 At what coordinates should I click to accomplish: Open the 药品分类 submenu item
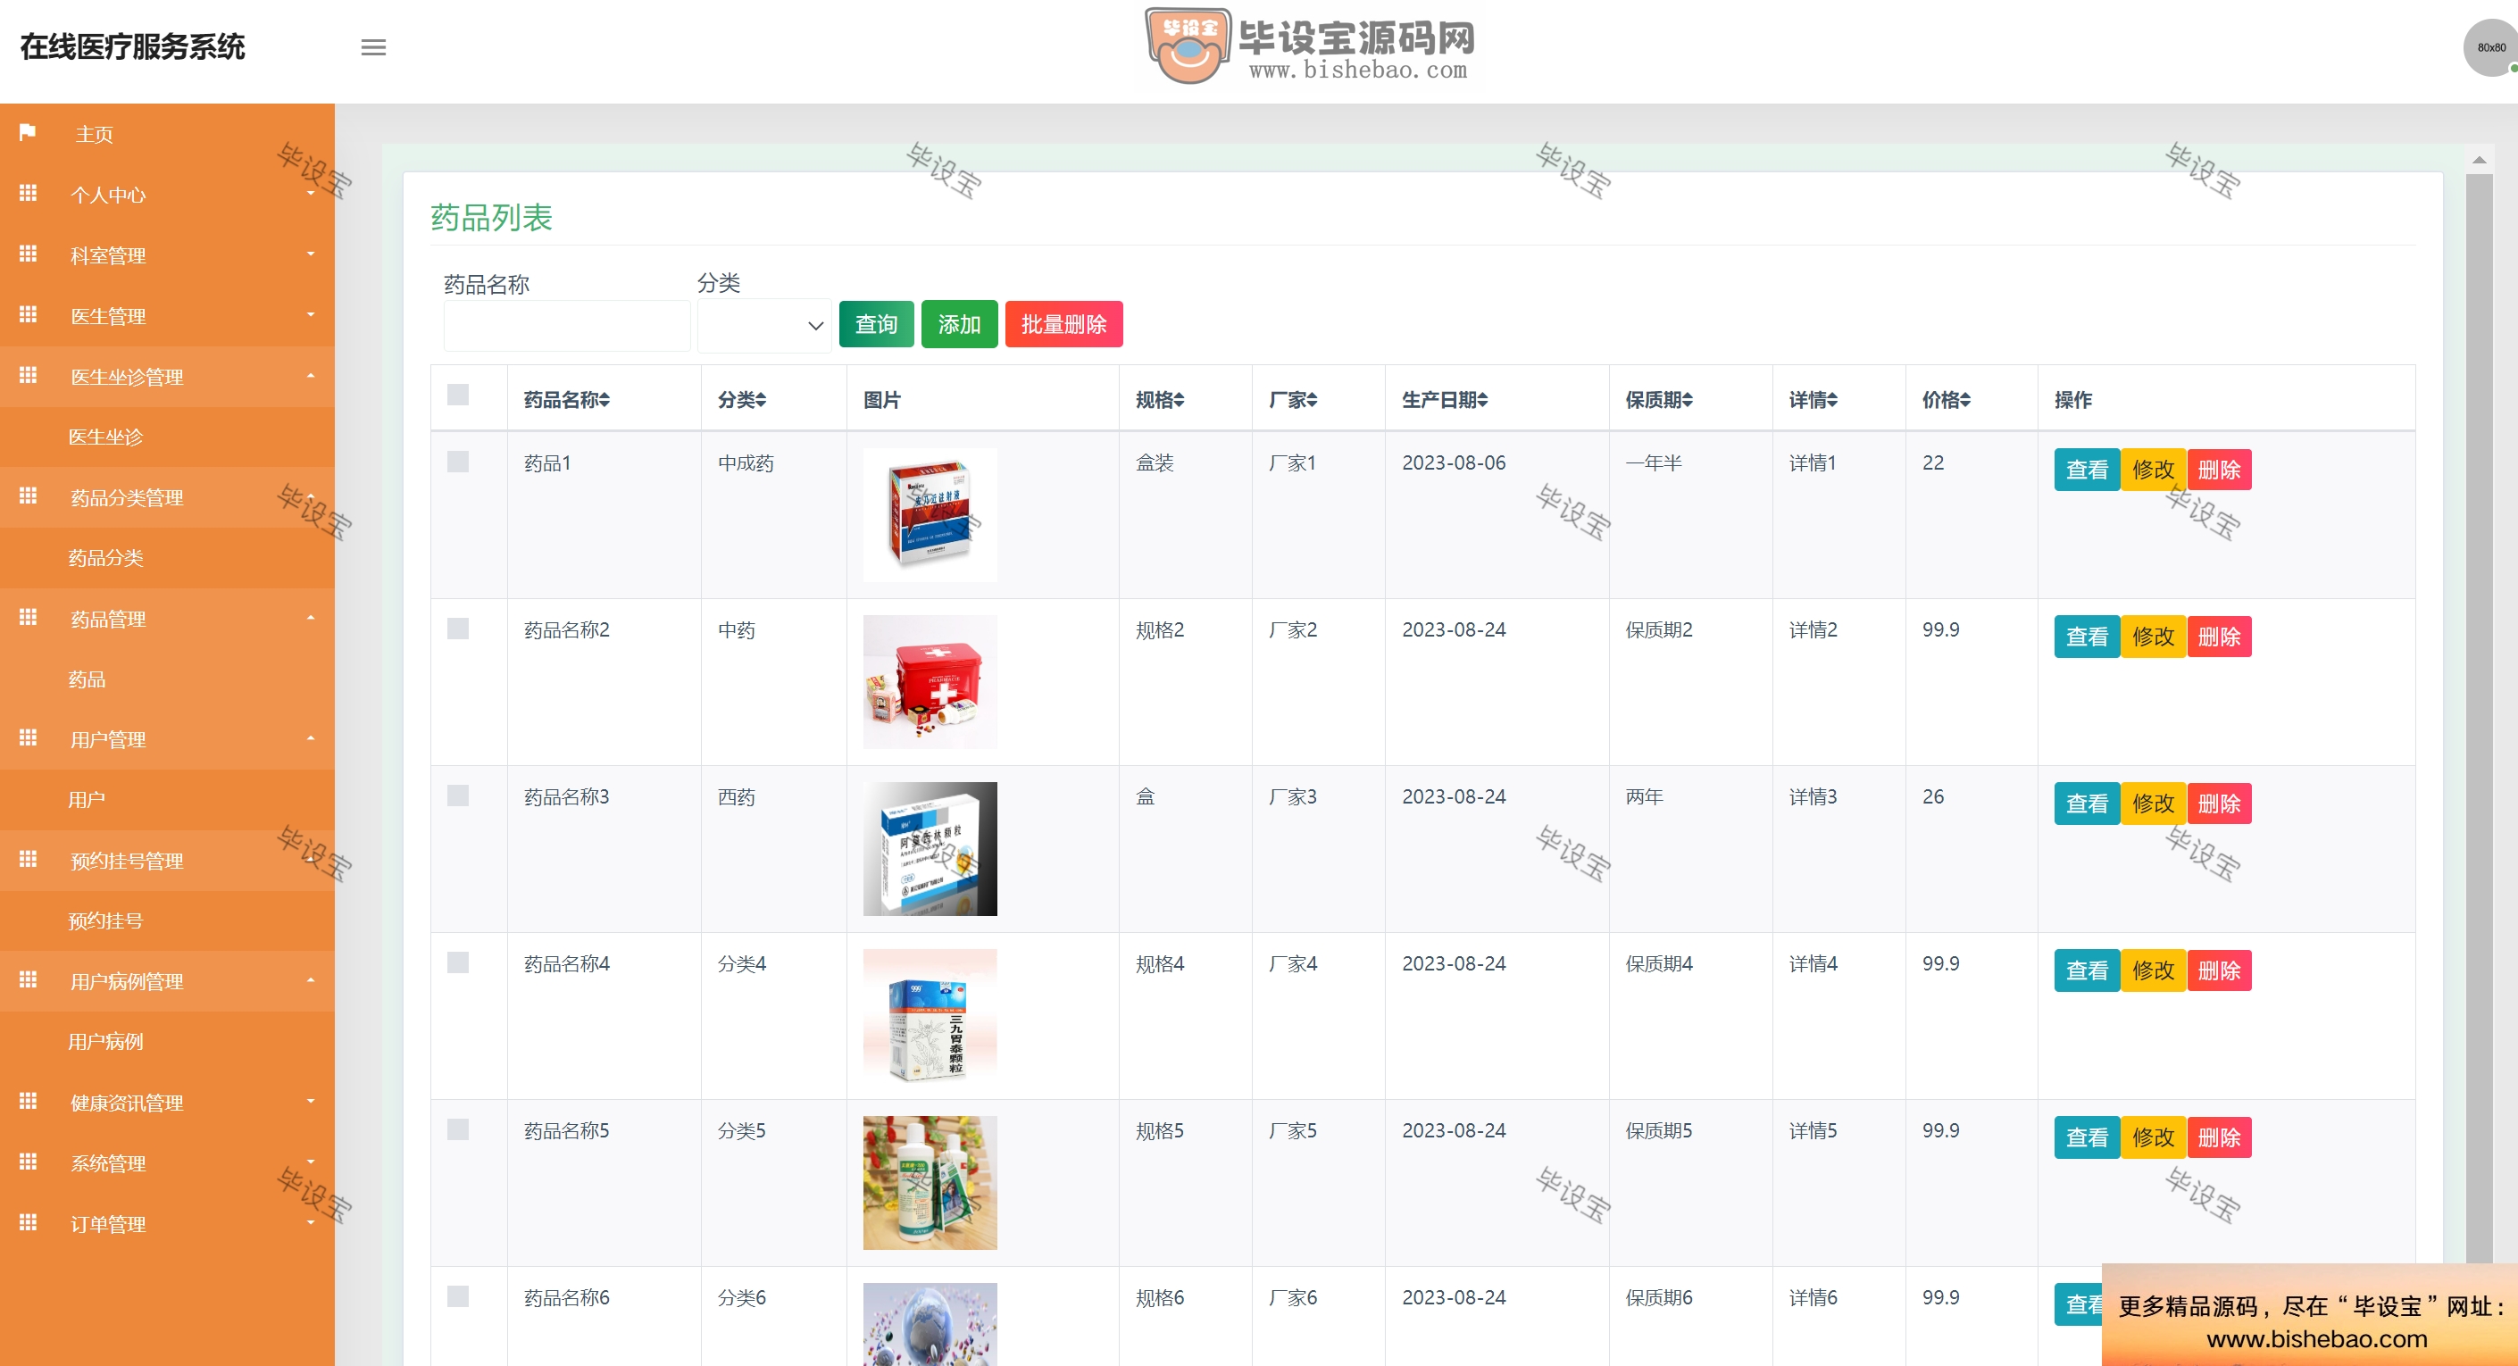click(x=105, y=558)
